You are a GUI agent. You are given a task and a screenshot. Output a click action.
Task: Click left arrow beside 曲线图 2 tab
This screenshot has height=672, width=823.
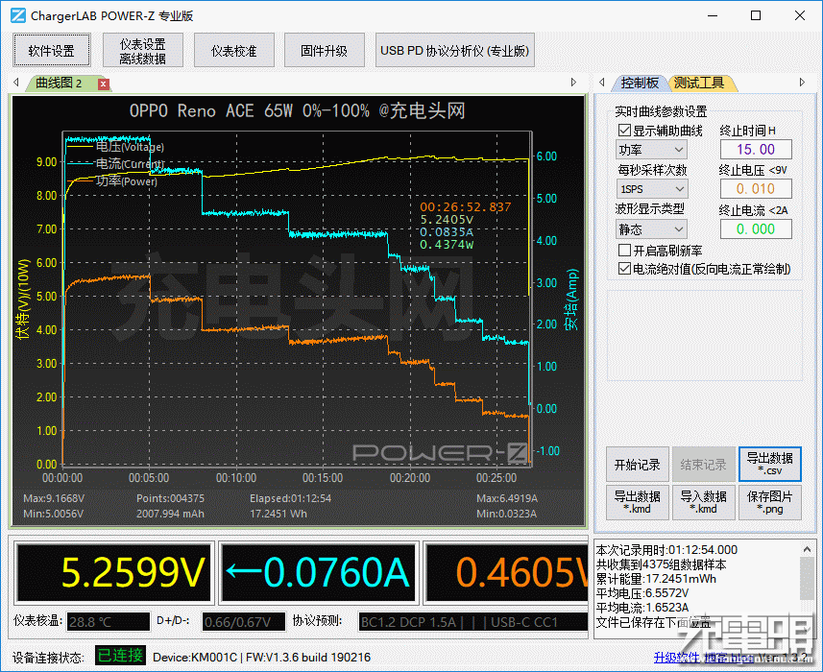click(x=16, y=83)
